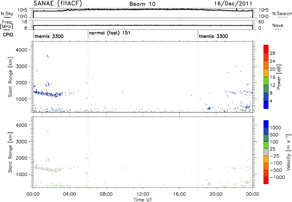Click the 3000 range tick in the power panel
This screenshot has width=292, height=202.
point(22,66)
